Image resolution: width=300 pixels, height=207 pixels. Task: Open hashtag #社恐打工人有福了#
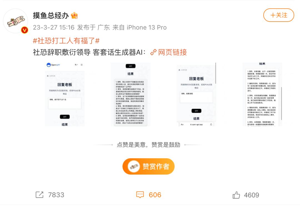tap(66, 41)
